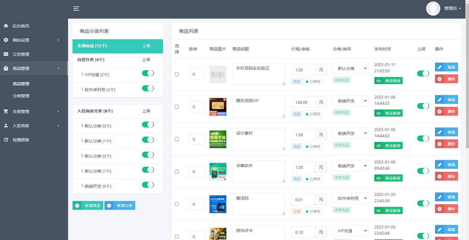Open 检测更新 in sidebar
The width and height of the screenshot is (469, 240).
[34, 139]
